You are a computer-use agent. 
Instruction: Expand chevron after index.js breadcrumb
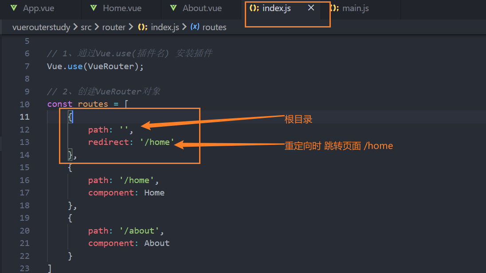point(184,27)
